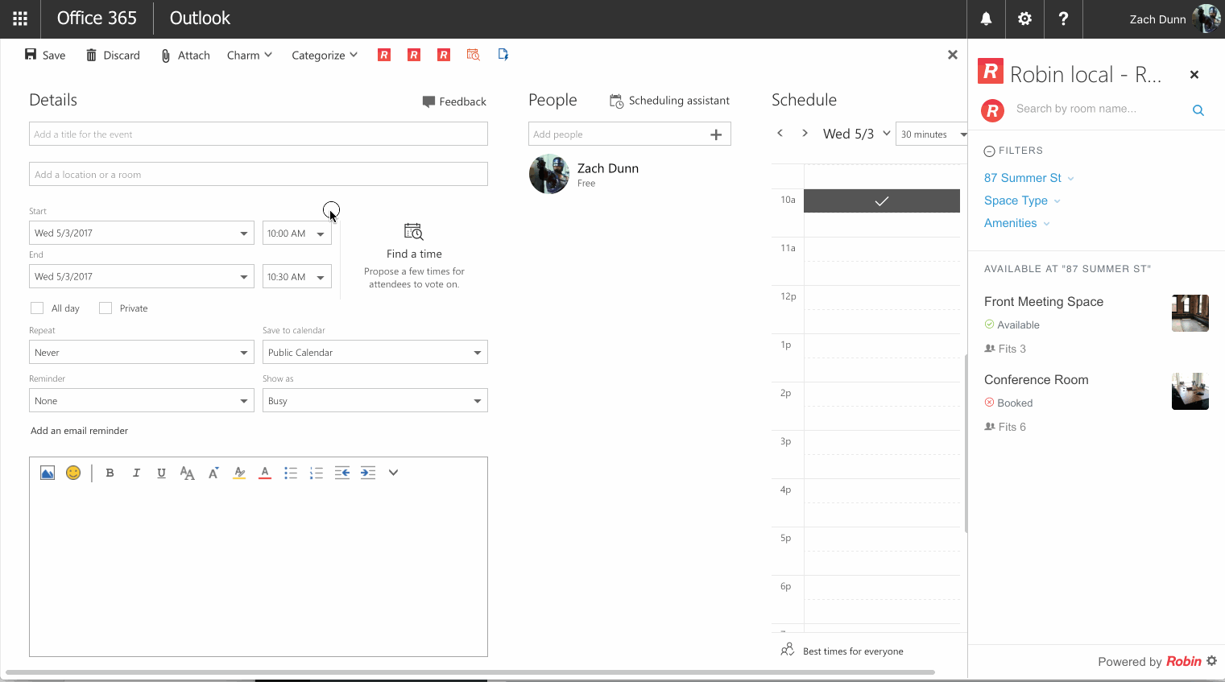Close the event compose form

[953, 55]
